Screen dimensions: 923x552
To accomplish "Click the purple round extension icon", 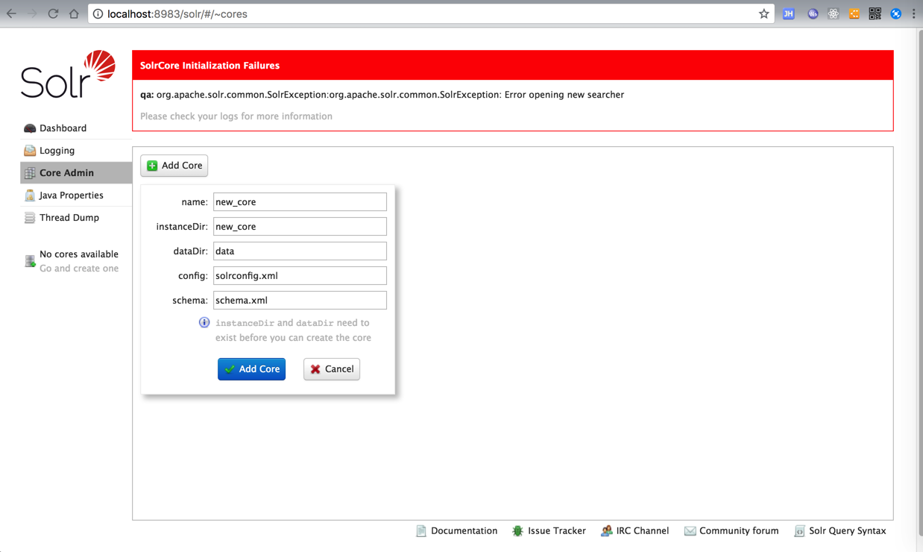I will coord(813,14).
